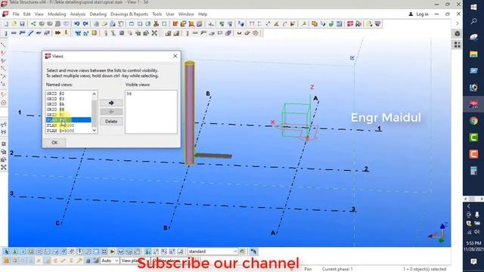Click the Windows search icon on taskbar

point(473,21)
